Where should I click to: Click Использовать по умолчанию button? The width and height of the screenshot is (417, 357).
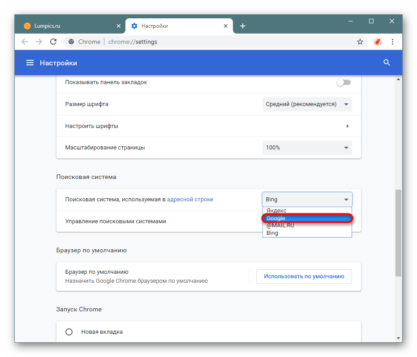304,276
